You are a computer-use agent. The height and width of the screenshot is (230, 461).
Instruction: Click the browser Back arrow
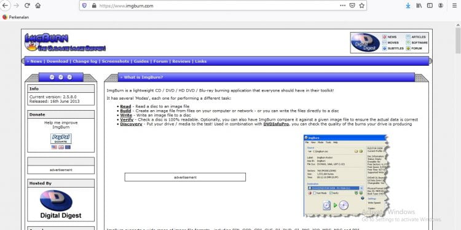pos(5,6)
